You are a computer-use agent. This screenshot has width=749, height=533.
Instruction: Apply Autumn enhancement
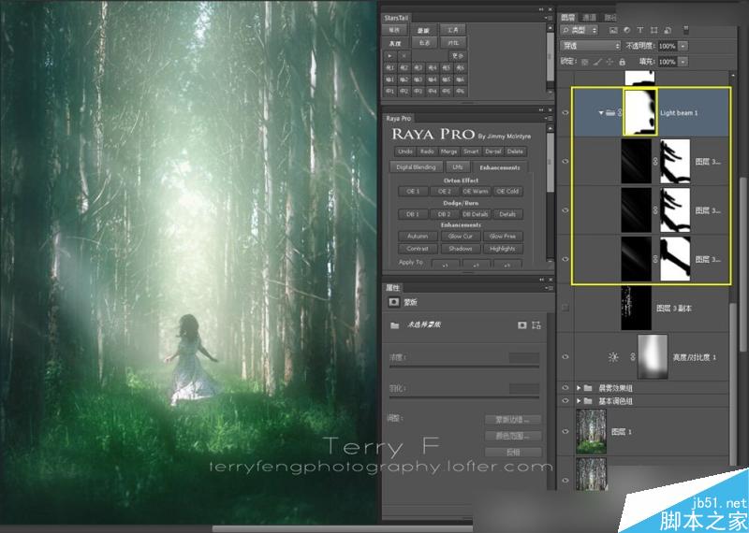tap(418, 237)
